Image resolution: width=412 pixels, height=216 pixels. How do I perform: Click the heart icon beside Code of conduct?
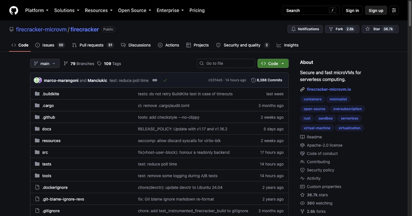point(302,153)
